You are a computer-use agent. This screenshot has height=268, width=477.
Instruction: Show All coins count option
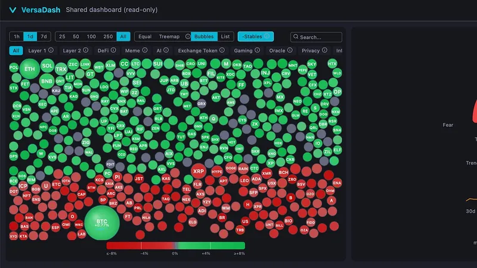tap(123, 36)
